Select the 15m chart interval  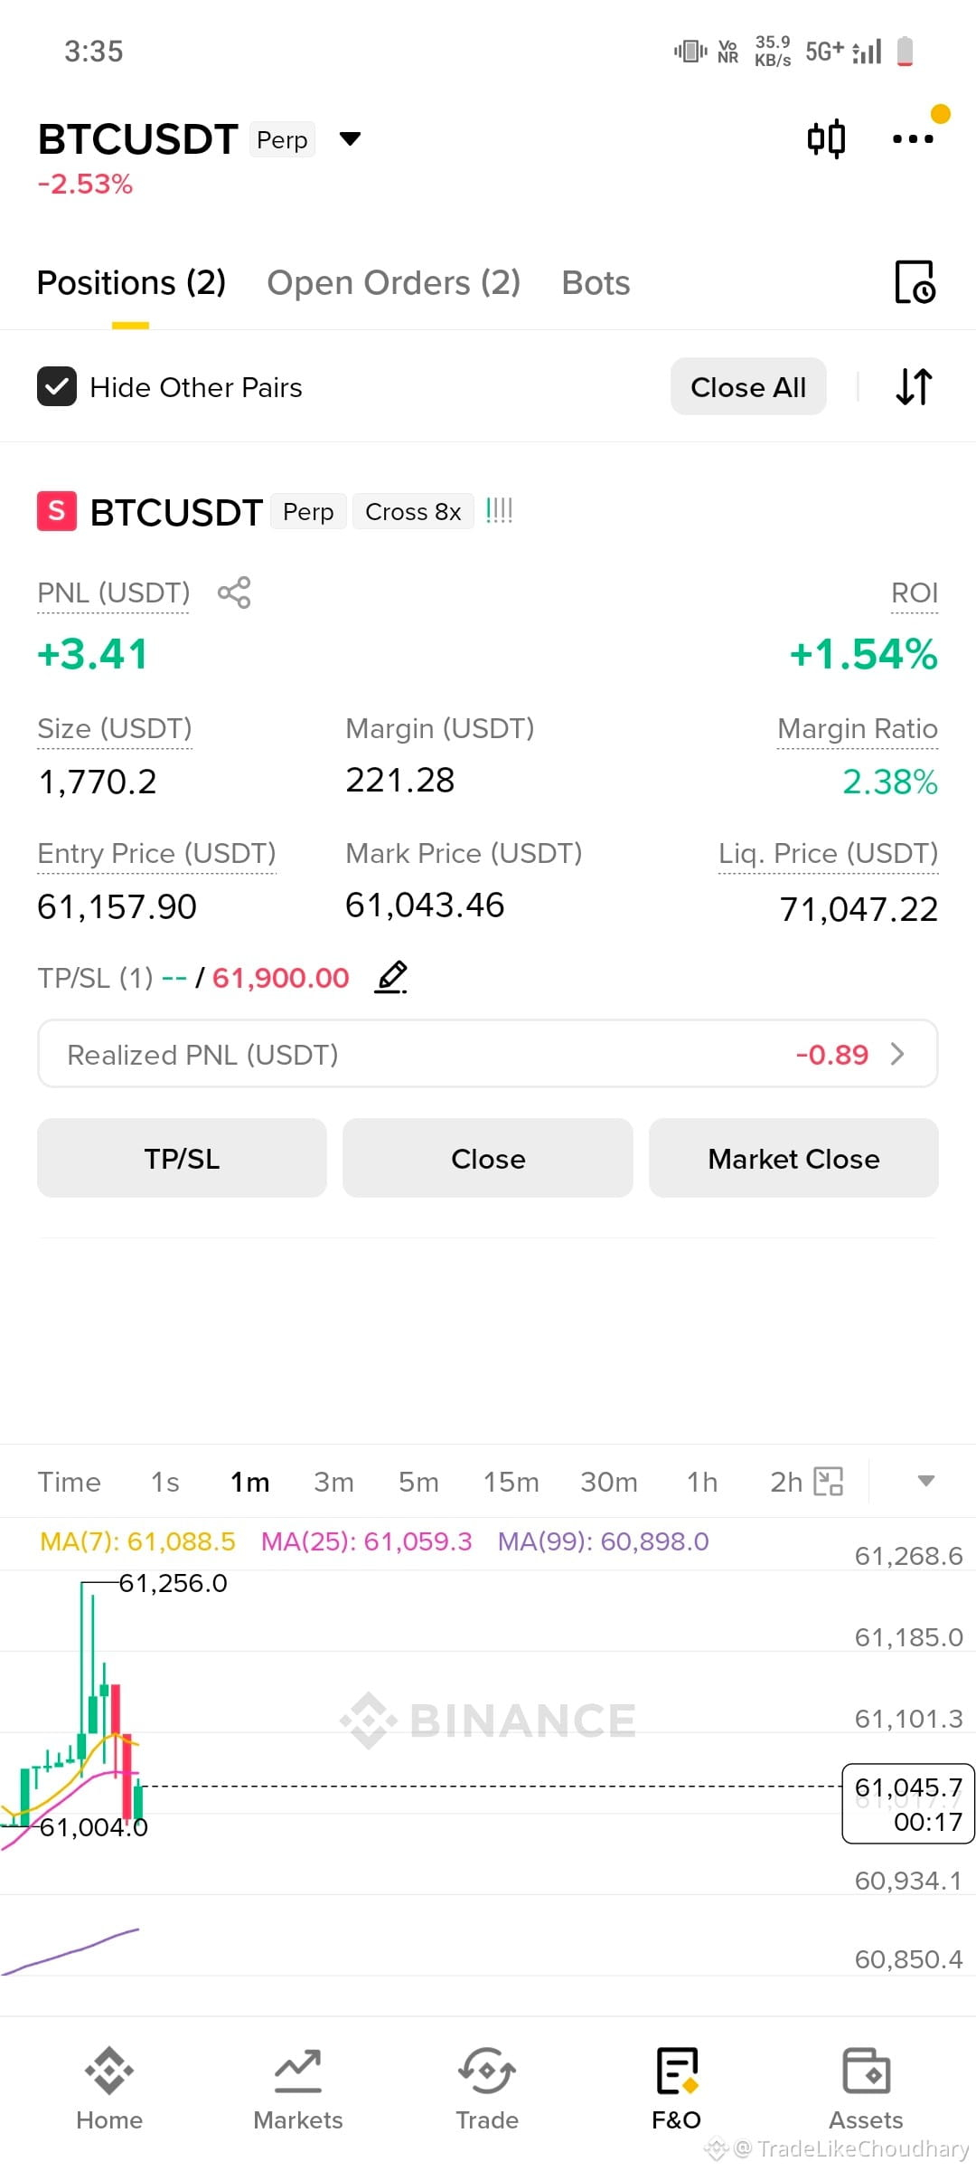(511, 1482)
